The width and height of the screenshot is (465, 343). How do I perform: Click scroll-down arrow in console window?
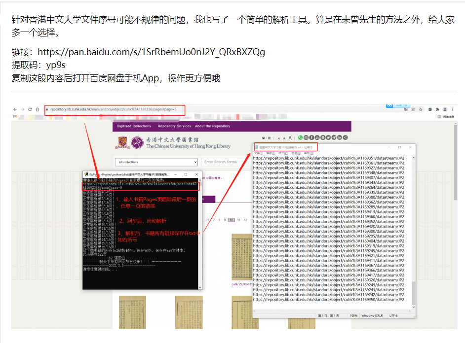pos(200,287)
